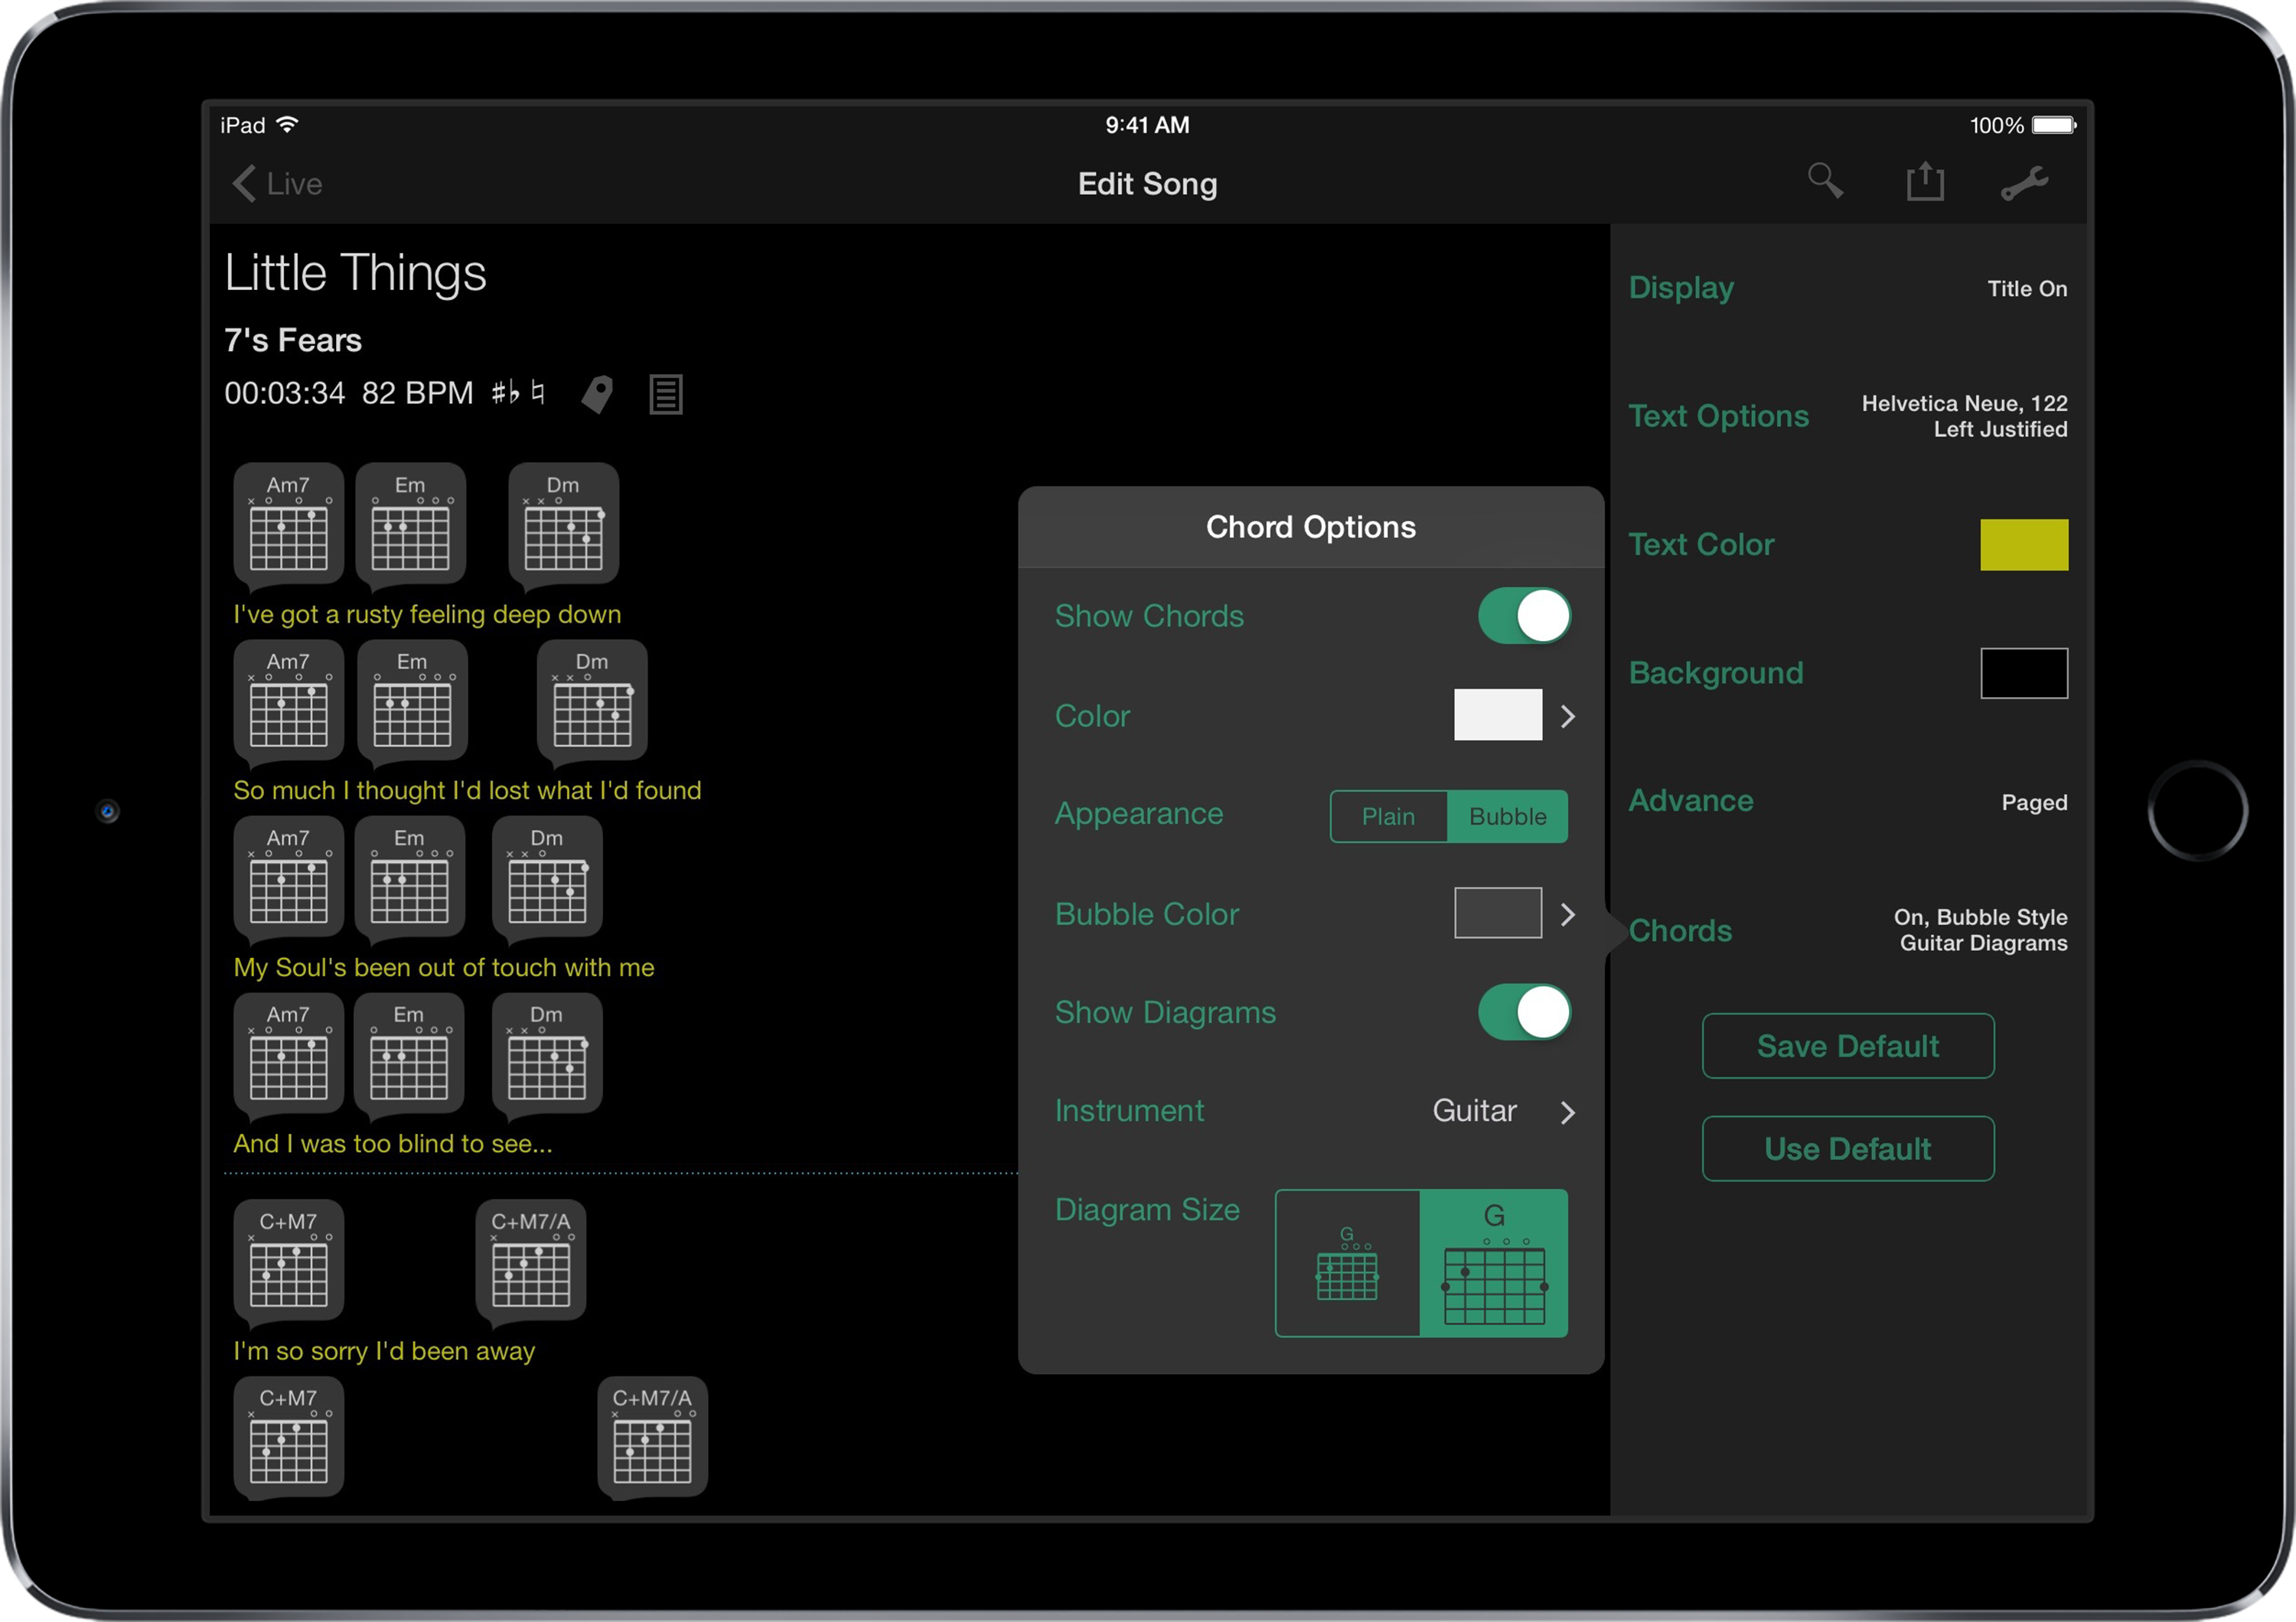Expand the chord Color options

click(1498, 715)
